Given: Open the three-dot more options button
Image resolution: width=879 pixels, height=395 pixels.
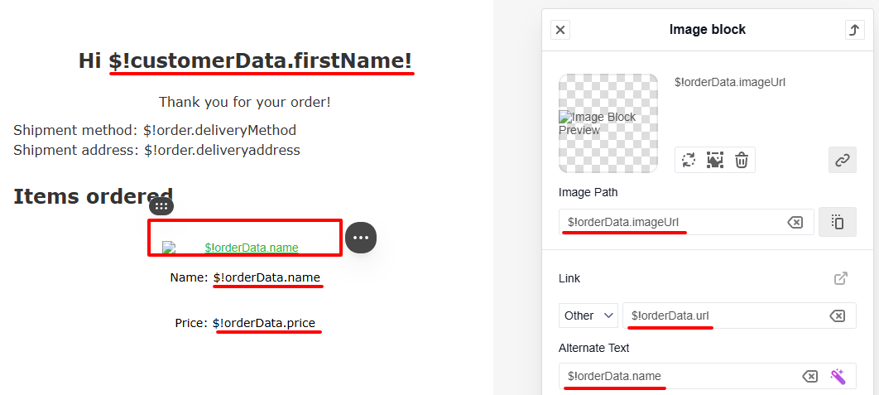Looking at the screenshot, I should pyautogui.click(x=361, y=238).
